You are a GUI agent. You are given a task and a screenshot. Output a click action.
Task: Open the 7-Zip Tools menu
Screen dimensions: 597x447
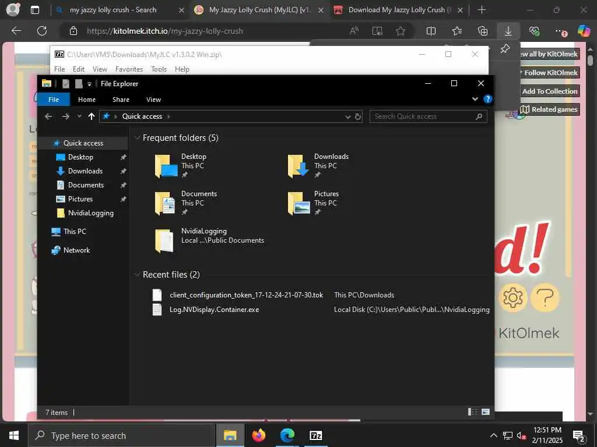pyautogui.click(x=159, y=69)
